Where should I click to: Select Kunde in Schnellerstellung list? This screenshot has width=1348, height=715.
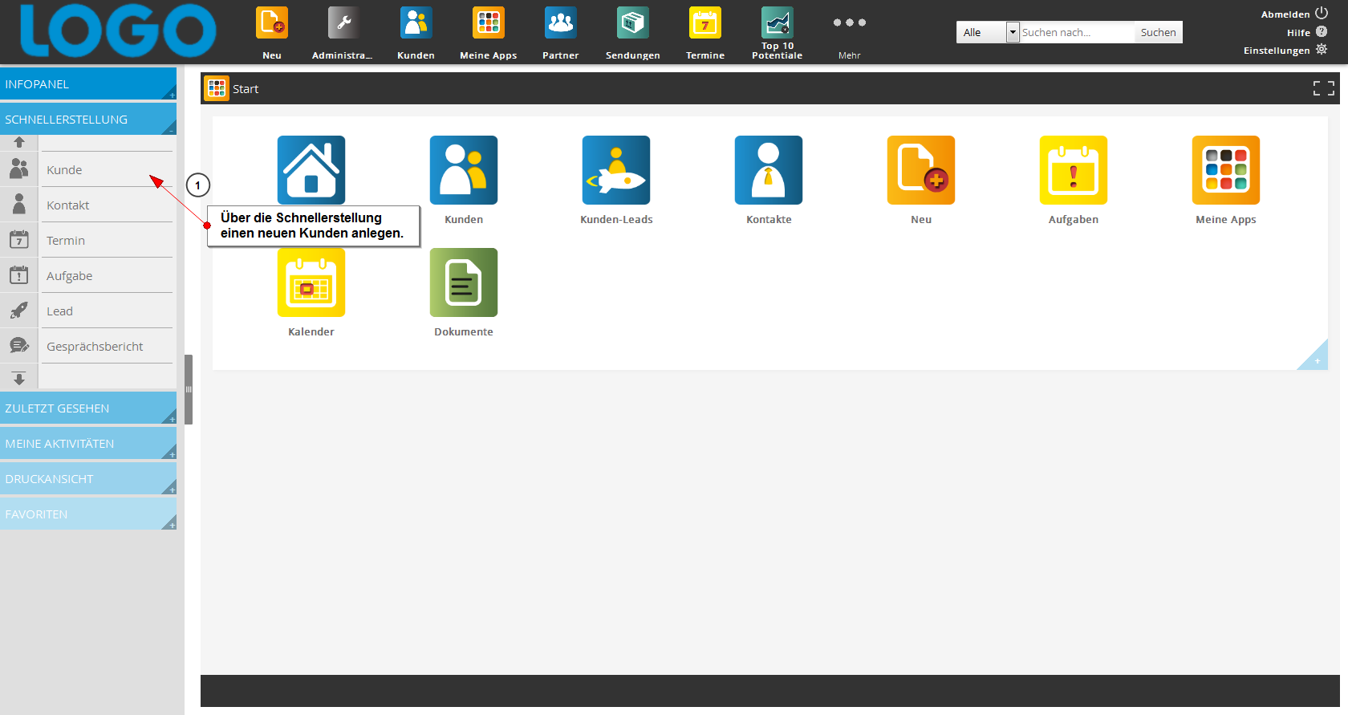click(x=65, y=170)
